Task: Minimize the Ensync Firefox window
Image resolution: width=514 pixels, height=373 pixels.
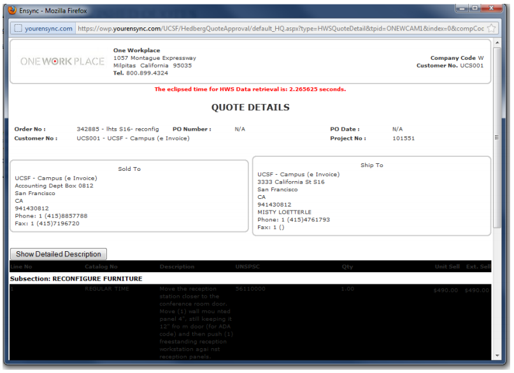Action: [x=462, y=8]
